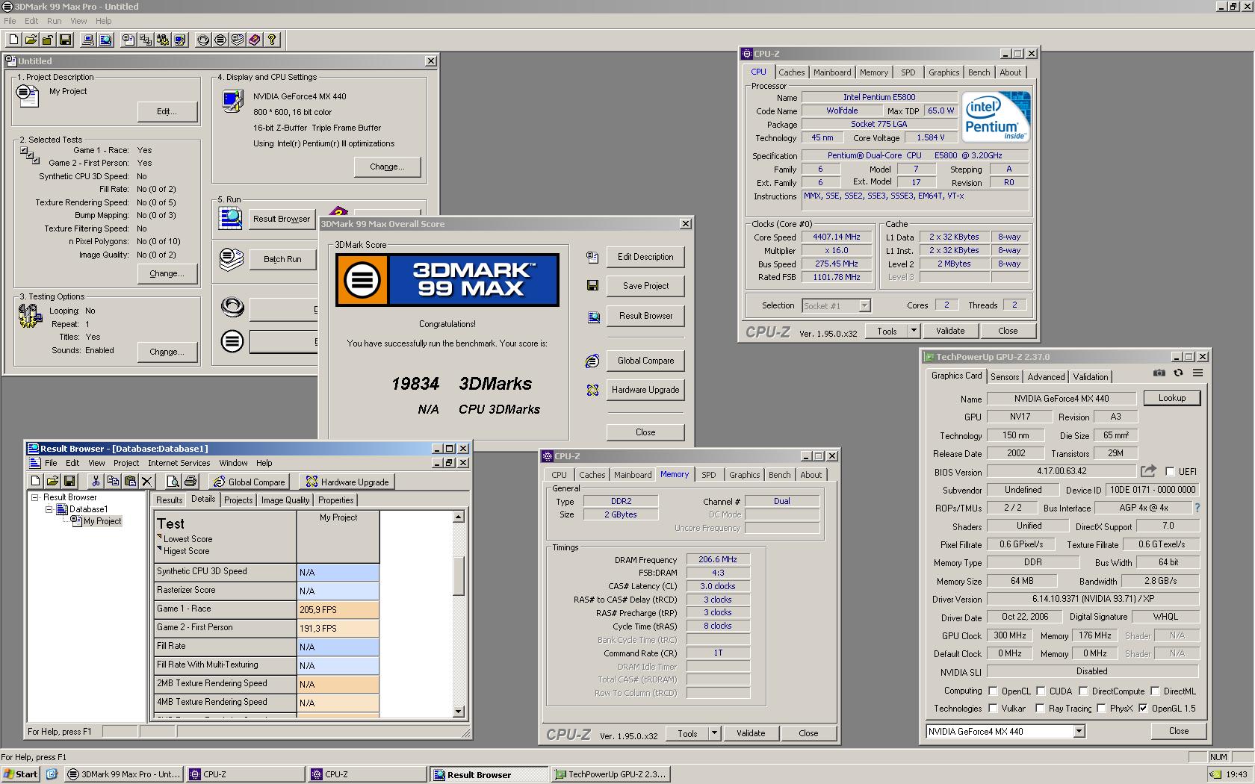Click Higest Score sort triangle

(159, 549)
